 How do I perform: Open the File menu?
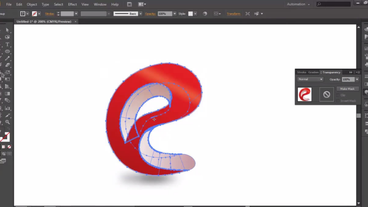[x=9, y=4]
